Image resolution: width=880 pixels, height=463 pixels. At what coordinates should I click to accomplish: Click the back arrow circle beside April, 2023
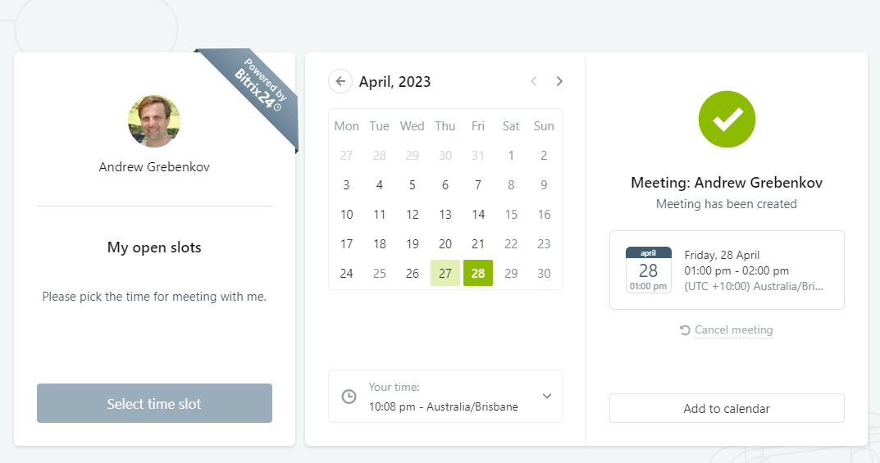(x=340, y=81)
